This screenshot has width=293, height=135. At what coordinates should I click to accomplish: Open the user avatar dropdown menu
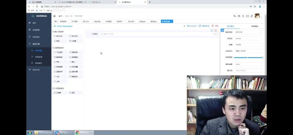(x=258, y=16)
